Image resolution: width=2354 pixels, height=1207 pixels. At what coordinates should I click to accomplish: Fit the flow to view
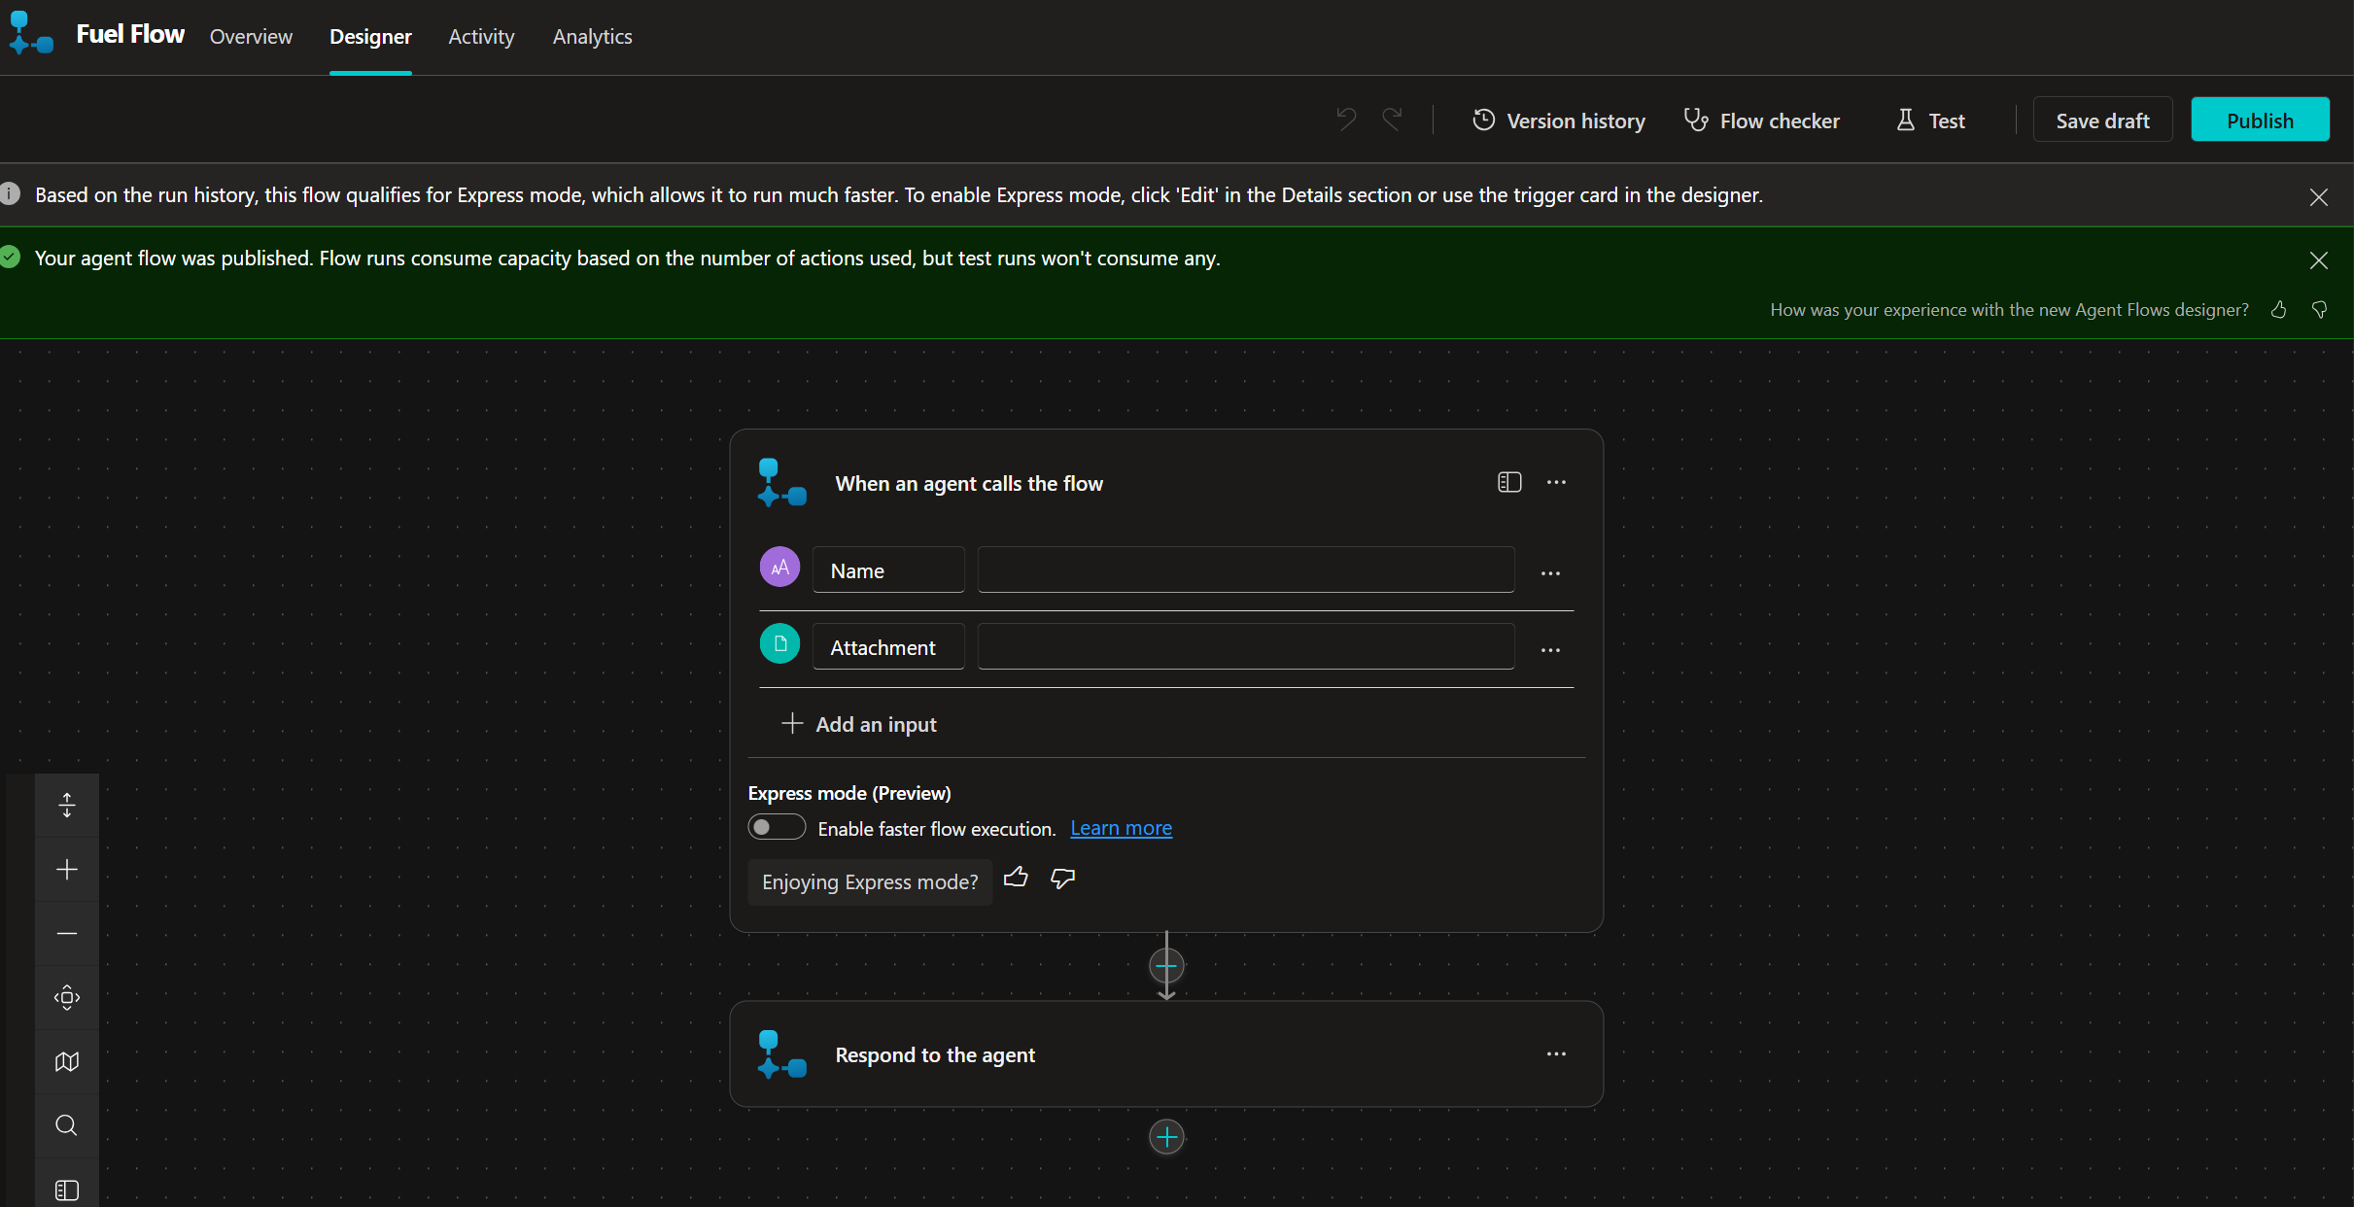[x=66, y=997]
